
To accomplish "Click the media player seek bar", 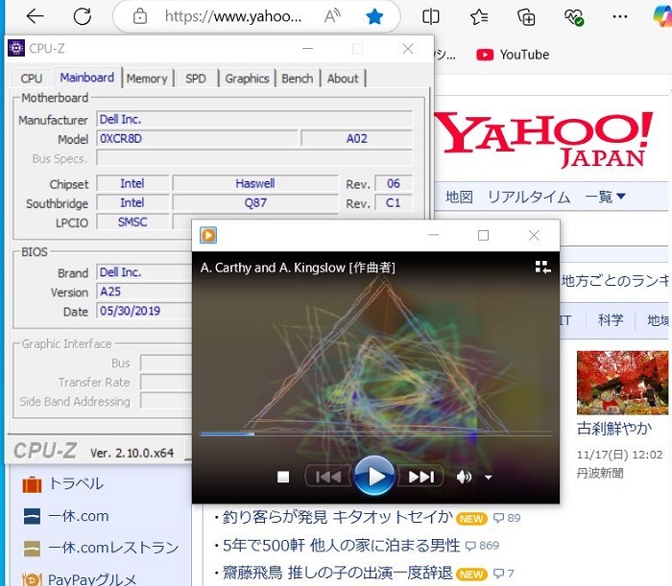I will 375,434.
